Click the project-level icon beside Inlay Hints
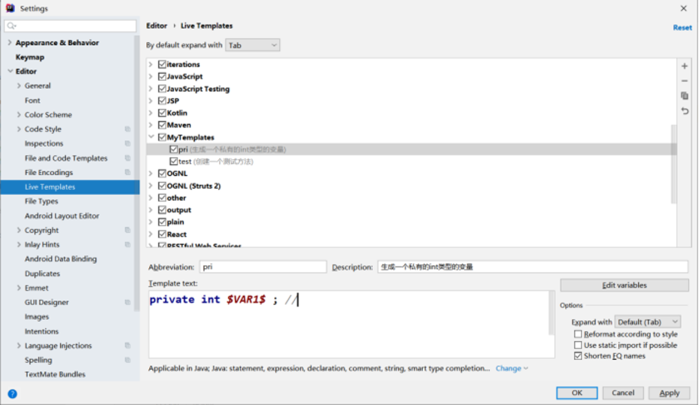The height and width of the screenshot is (405, 699). coord(128,245)
